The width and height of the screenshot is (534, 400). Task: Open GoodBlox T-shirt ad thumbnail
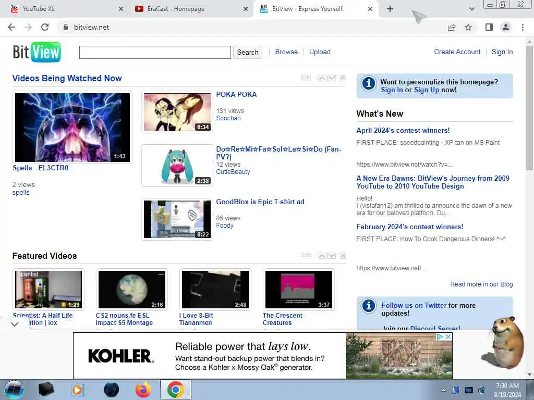[177, 219]
